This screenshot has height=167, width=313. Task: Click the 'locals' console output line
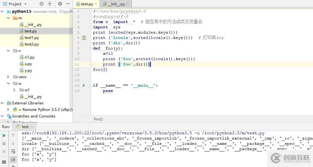(x=167, y=144)
